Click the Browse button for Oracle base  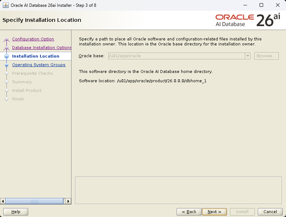(x=266, y=56)
